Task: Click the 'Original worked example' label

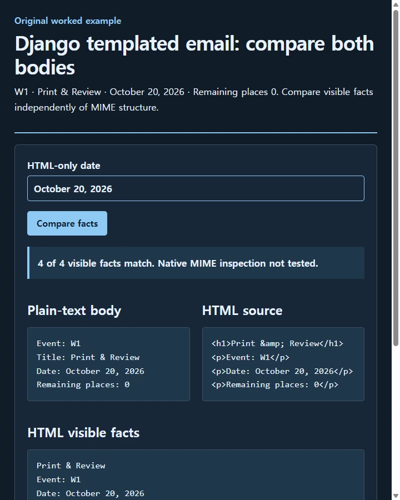Action: 68,21
